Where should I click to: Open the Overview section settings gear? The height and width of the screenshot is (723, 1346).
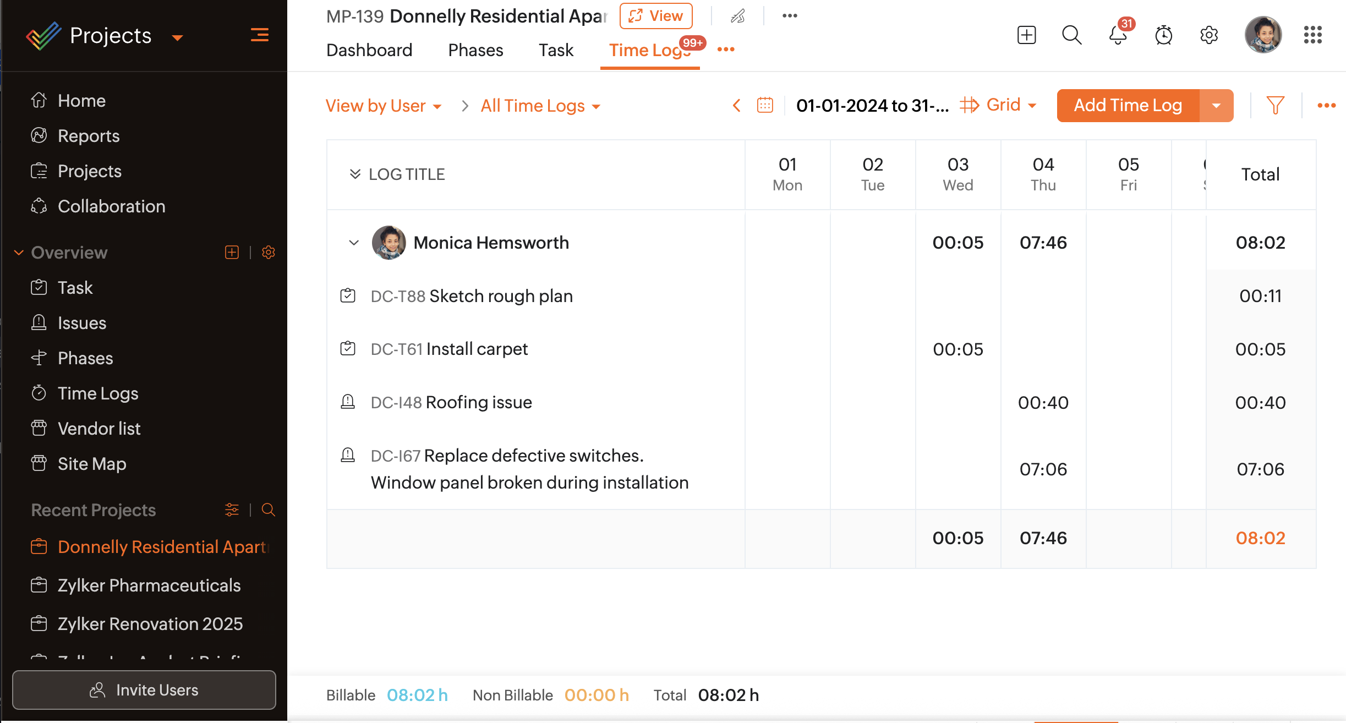coord(269,253)
